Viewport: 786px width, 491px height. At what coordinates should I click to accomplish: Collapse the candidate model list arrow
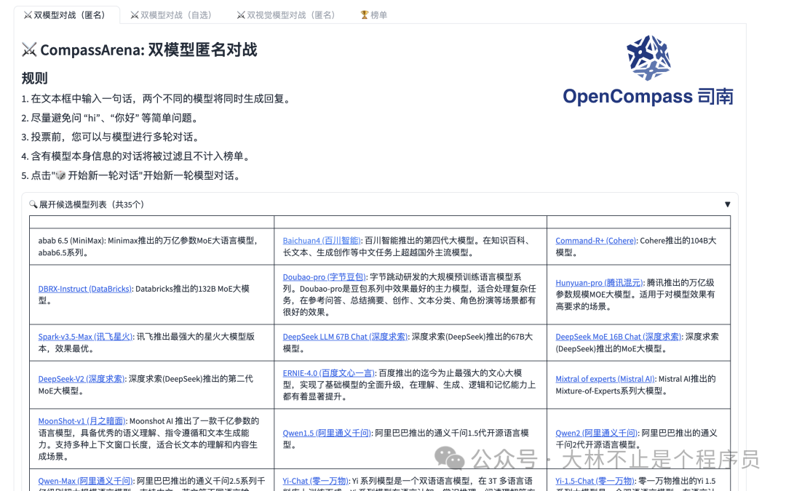727,204
